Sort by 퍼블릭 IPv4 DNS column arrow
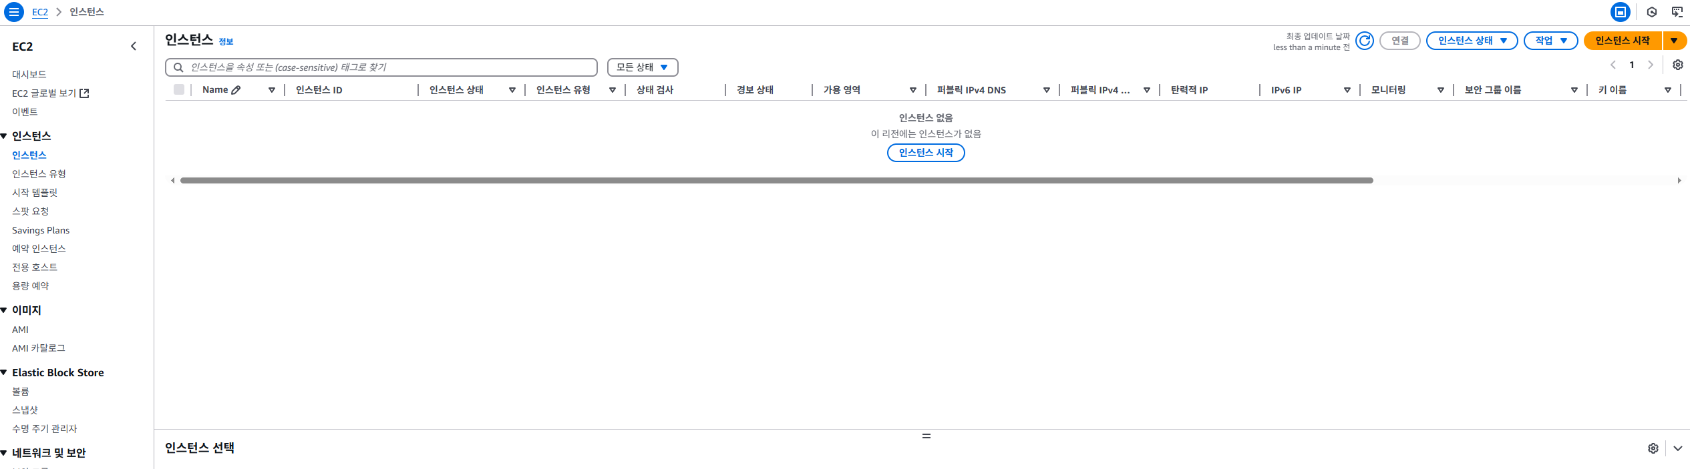 coord(1047,90)
